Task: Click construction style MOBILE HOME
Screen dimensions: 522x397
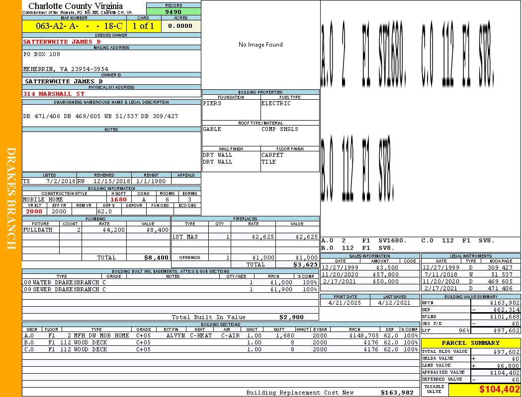Action: pyautogui.click(x=43, y=199)
